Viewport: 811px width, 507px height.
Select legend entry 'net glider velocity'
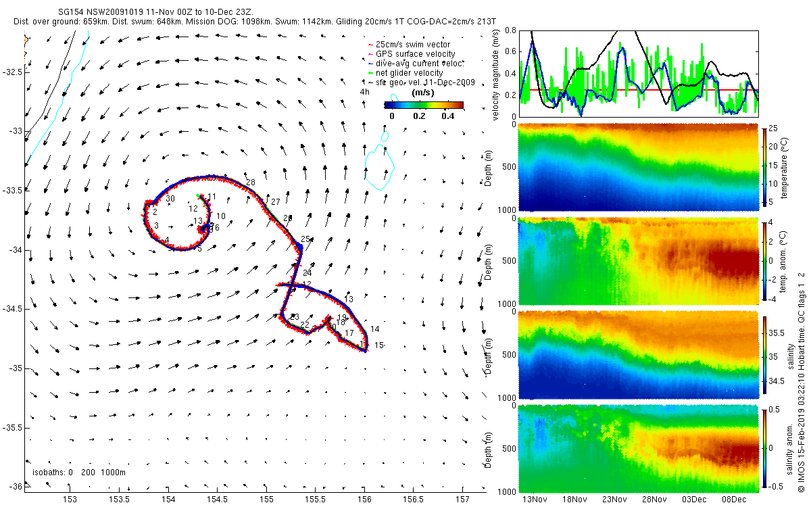click(410, 72)
